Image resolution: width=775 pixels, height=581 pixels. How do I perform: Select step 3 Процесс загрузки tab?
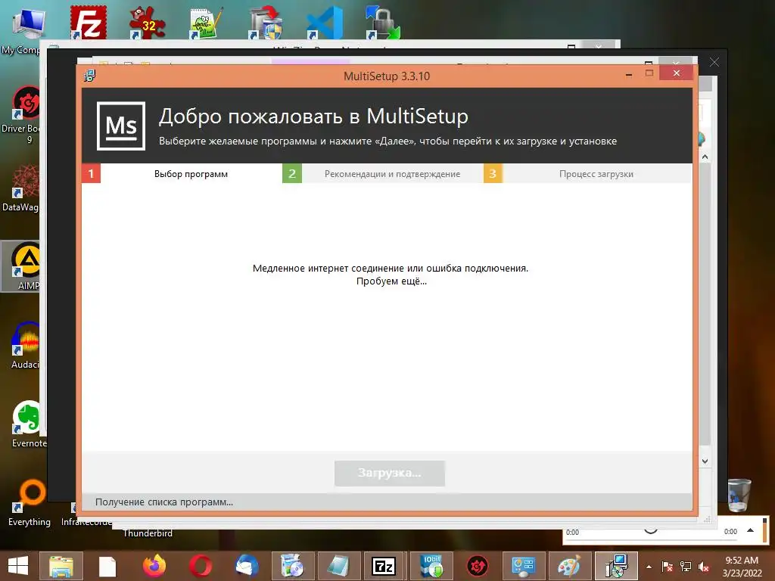(x=587, y=173)
